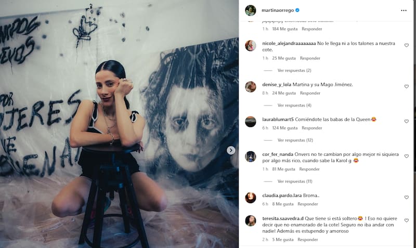Open the martinaorrego username in header
This screenshot has height=248, width=416.
[278, 10]
